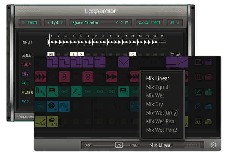228x152 pixels.
Task: Choose Mix Equal in the popup menu
Action: click(x=157, y=87)
